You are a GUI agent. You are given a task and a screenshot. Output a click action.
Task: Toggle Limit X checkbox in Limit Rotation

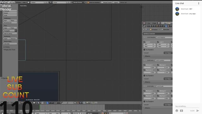[x=145, y=42]
